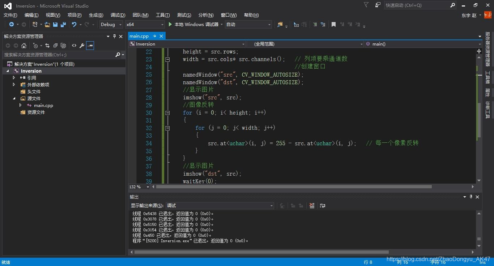Collapse the fold at line 23
The image size is (494, 266).
click(x=167, y=59)
